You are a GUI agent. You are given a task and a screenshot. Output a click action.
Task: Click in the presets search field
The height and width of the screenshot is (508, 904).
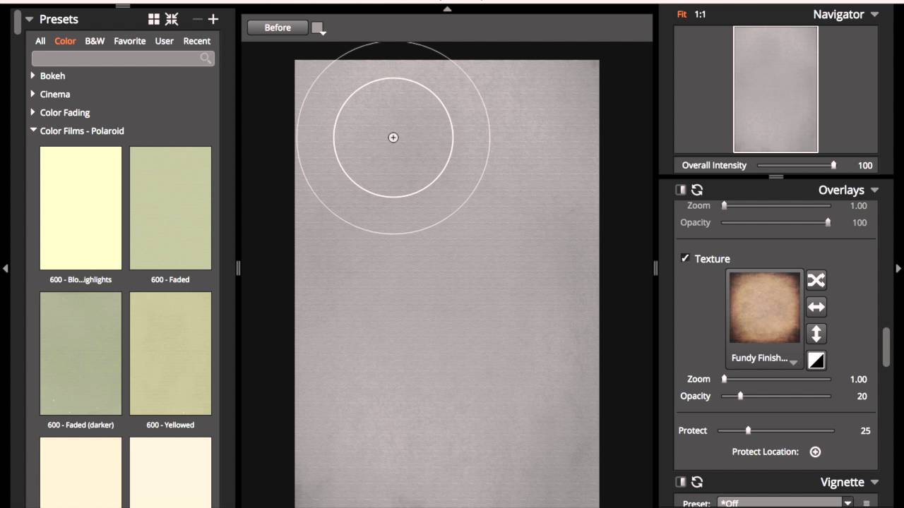122,59
